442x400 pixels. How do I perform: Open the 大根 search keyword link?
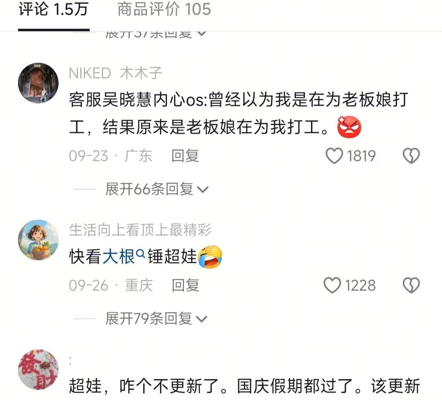coord(118,256)
